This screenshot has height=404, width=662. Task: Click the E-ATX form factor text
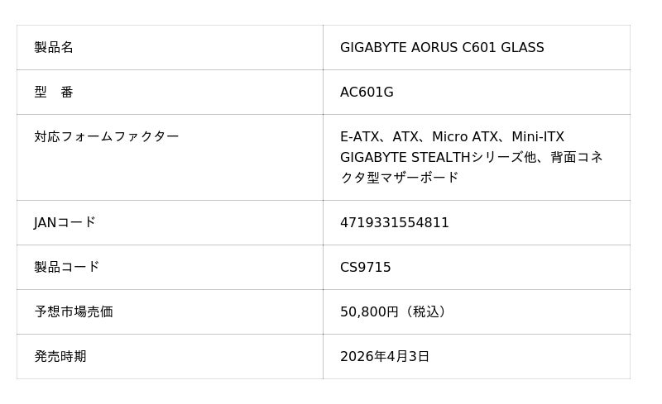click(x=359, y=137)
